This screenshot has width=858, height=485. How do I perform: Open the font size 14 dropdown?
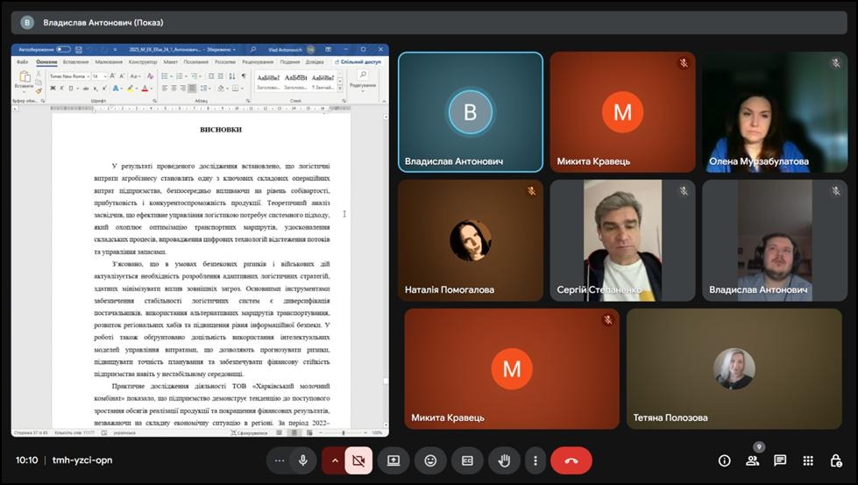(x=99, y=76)
